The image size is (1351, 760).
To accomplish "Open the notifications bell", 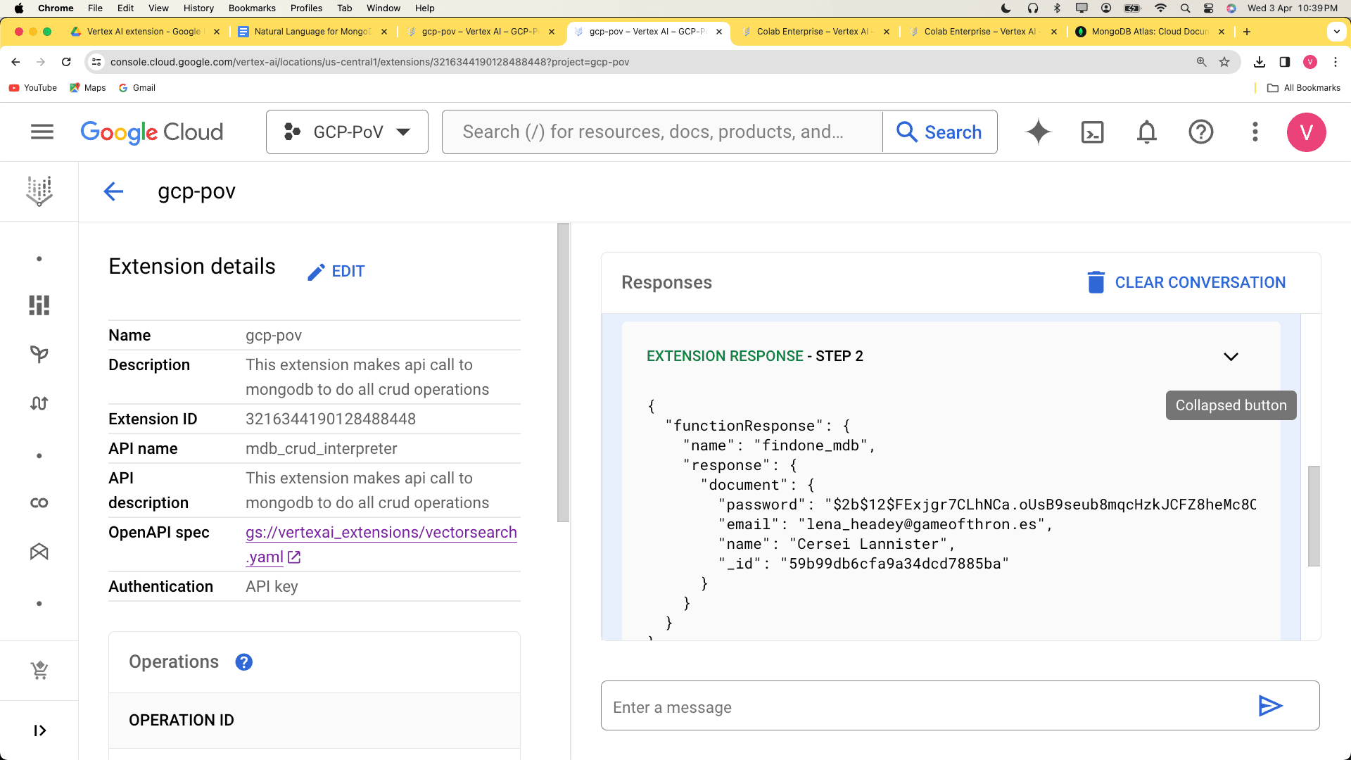I will coord(1147,132).
